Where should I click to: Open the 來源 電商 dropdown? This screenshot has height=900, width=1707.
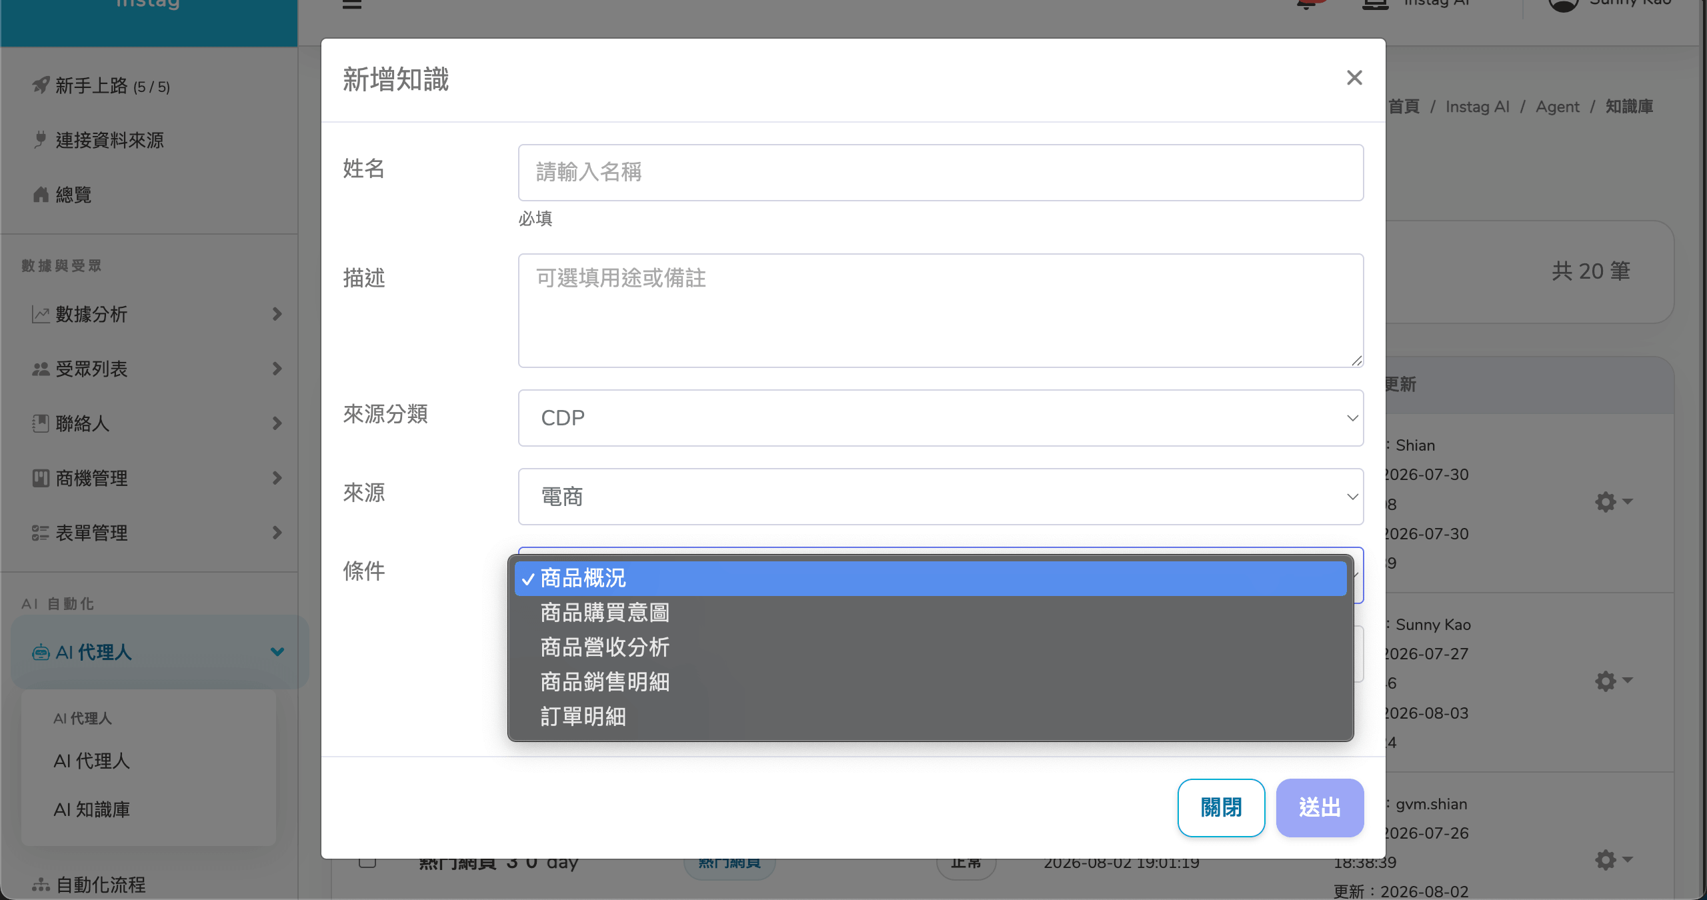941,497
